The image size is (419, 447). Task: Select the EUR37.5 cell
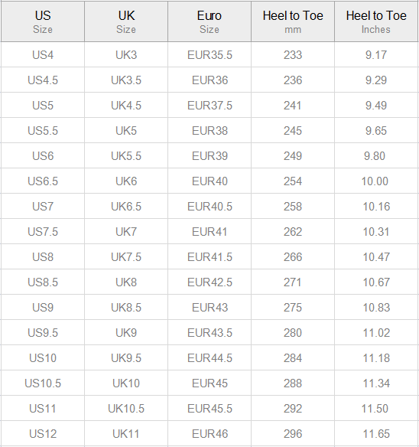pyautogui.click(x=209, y=105)
